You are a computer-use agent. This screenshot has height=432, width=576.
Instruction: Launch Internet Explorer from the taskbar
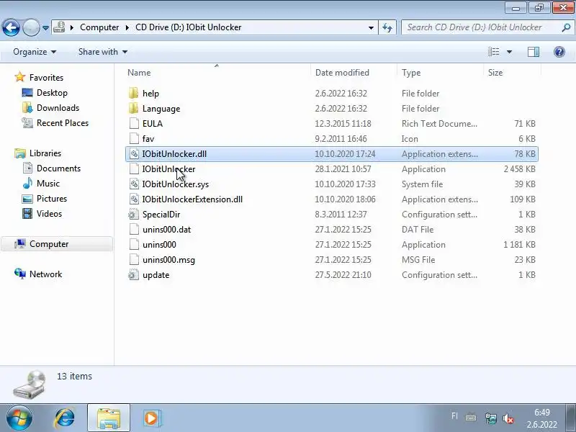click(65, 418)
